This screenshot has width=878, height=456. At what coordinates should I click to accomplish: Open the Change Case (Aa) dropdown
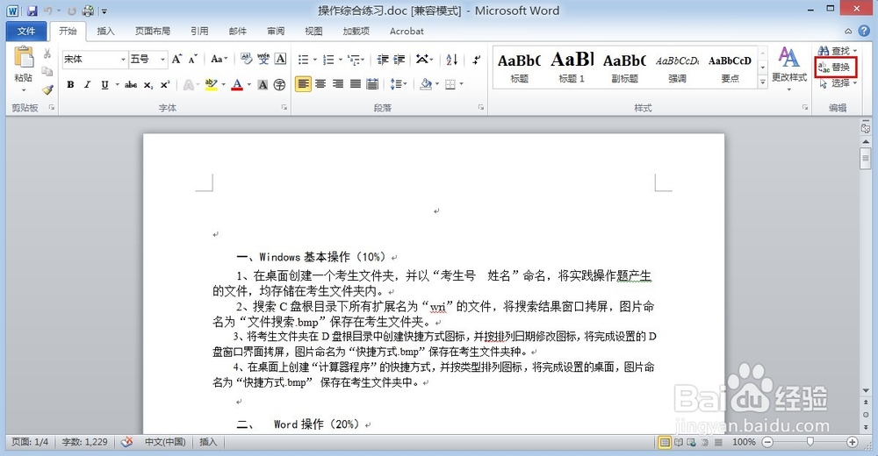(219, 59)
